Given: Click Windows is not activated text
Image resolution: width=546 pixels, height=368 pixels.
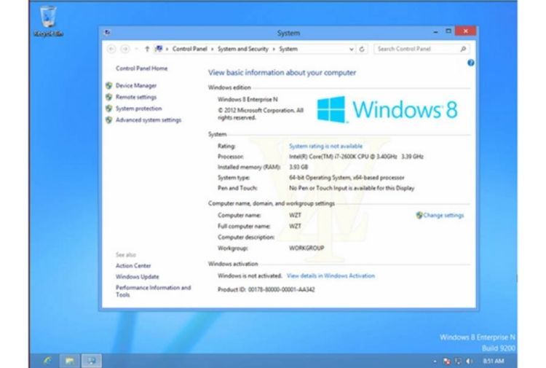Looking at the screenshot, I should tap(250, 275).
